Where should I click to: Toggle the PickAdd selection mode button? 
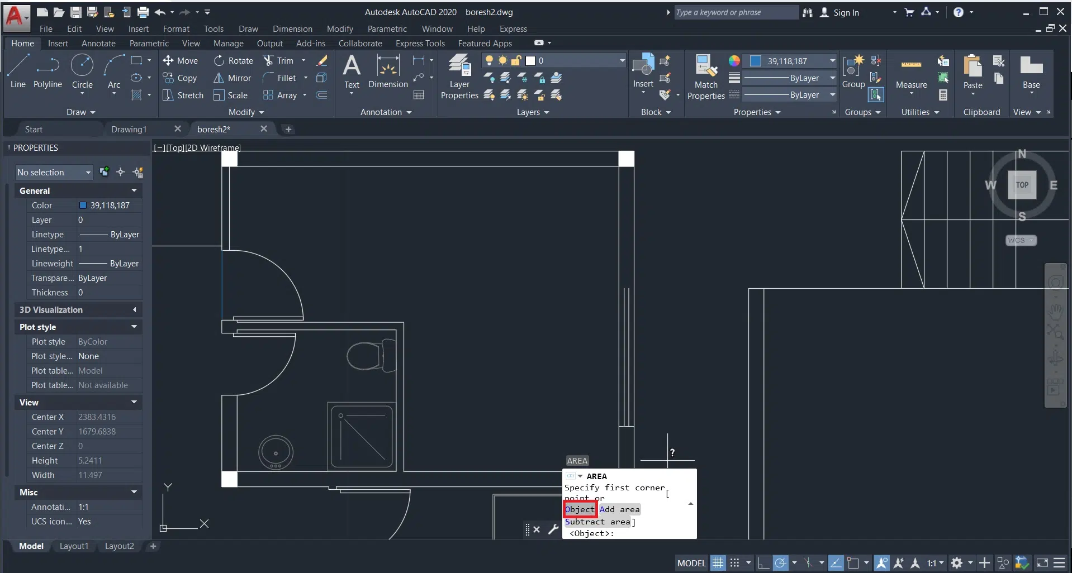104,172
